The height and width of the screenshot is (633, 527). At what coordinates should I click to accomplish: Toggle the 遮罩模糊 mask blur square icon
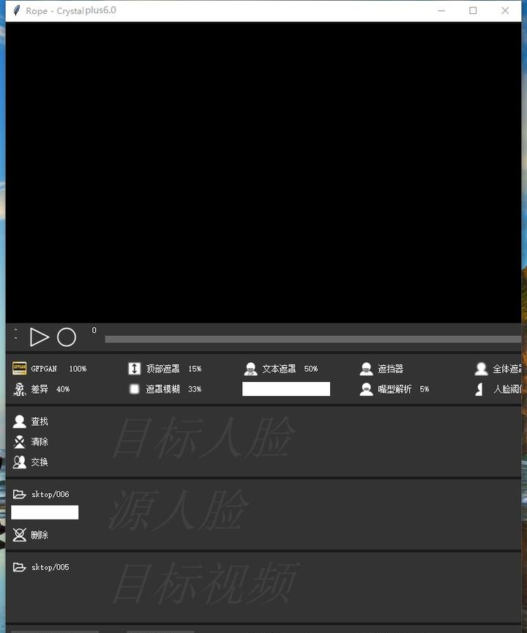tap(135, 389)
